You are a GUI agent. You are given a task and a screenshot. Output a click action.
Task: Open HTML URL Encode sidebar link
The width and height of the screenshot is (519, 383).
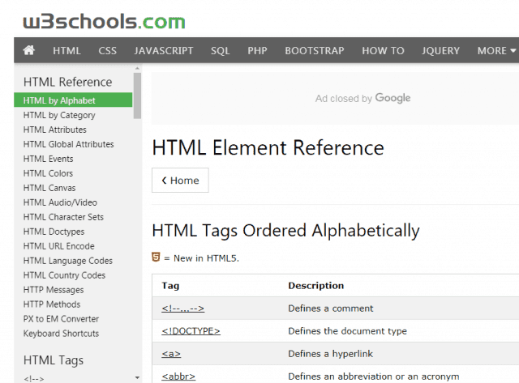pyautogui.click(x=58, y=246)
